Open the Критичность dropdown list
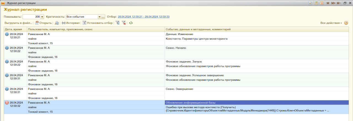The image size is (353, 121). (x=99, y=17)
